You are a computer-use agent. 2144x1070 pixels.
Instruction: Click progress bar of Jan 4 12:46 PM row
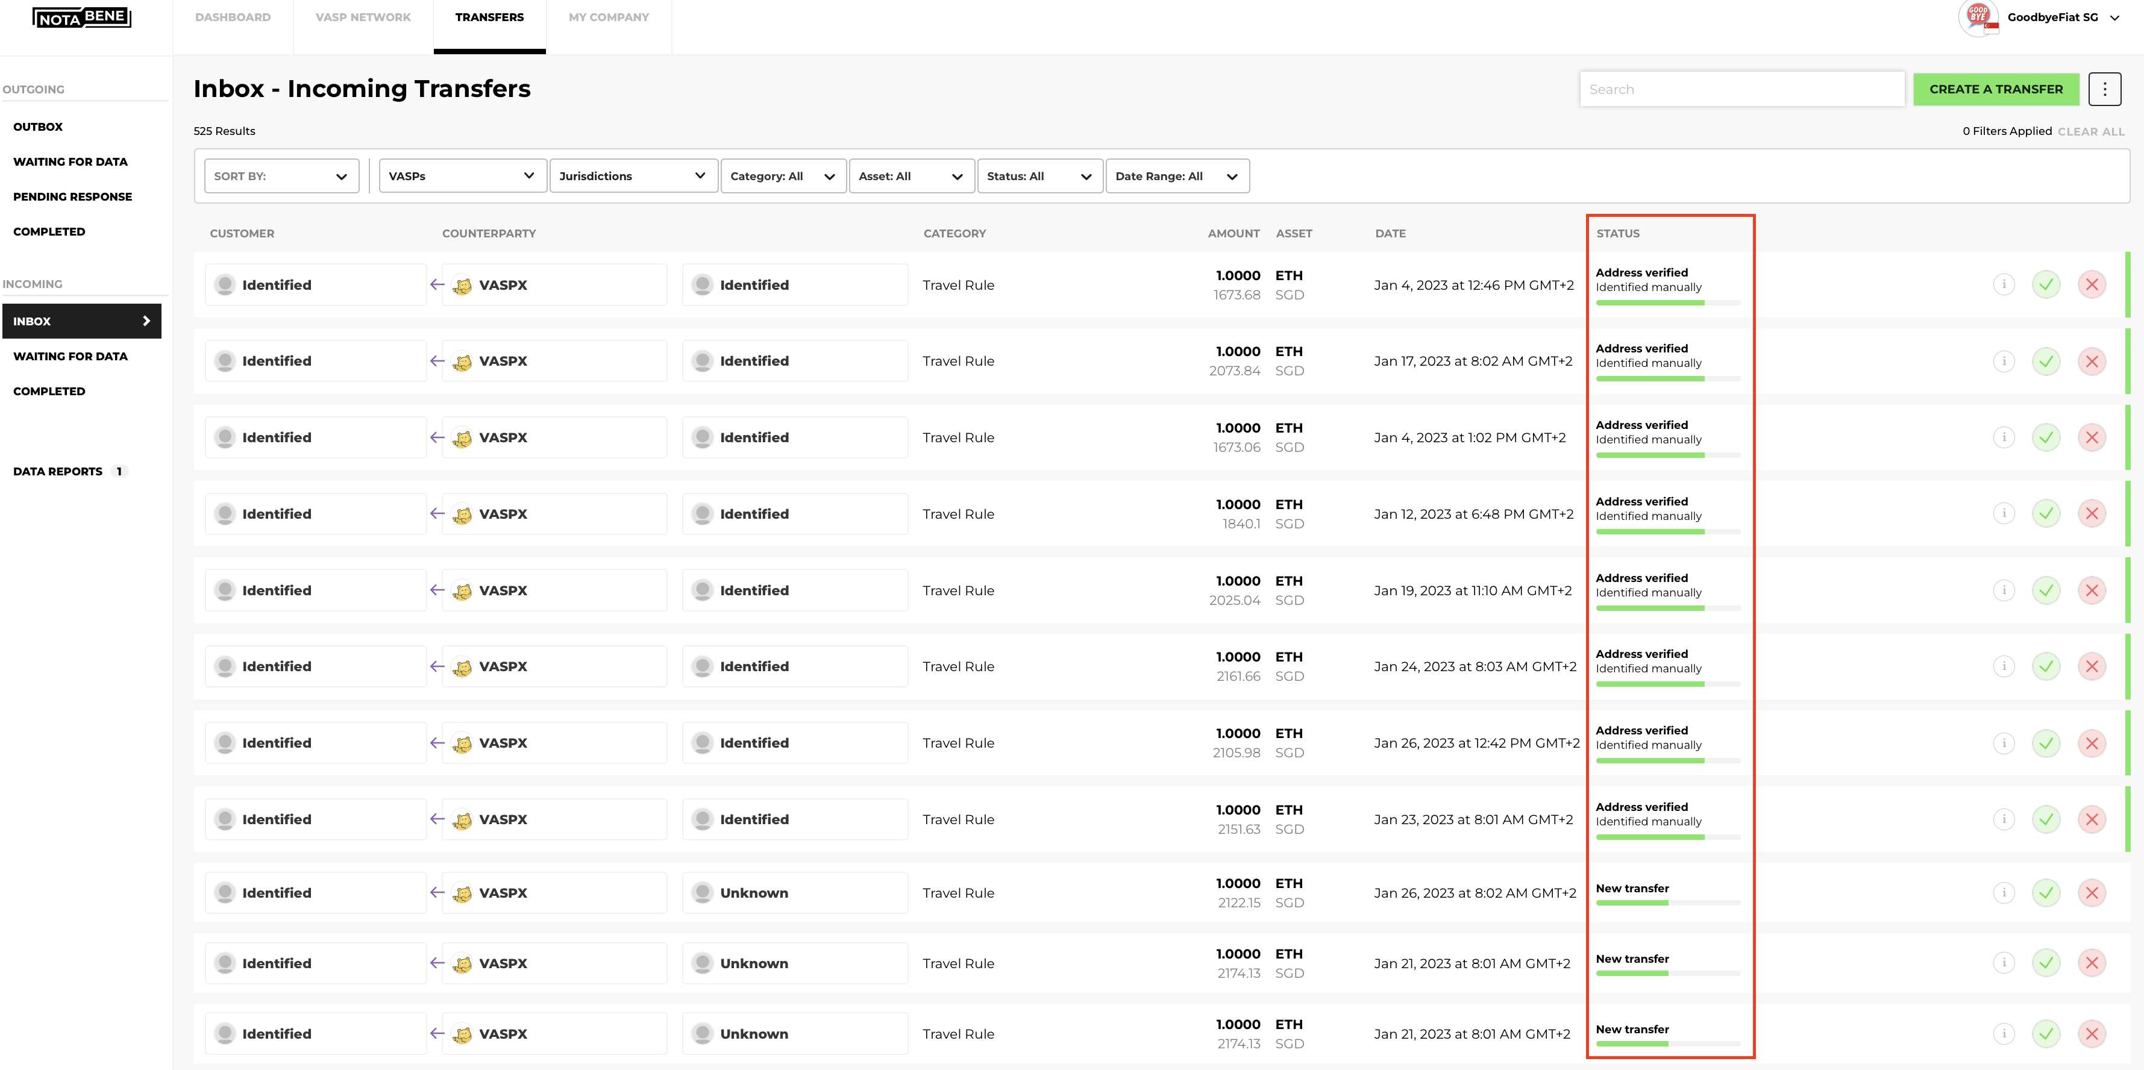click(x=1668, y=303)
